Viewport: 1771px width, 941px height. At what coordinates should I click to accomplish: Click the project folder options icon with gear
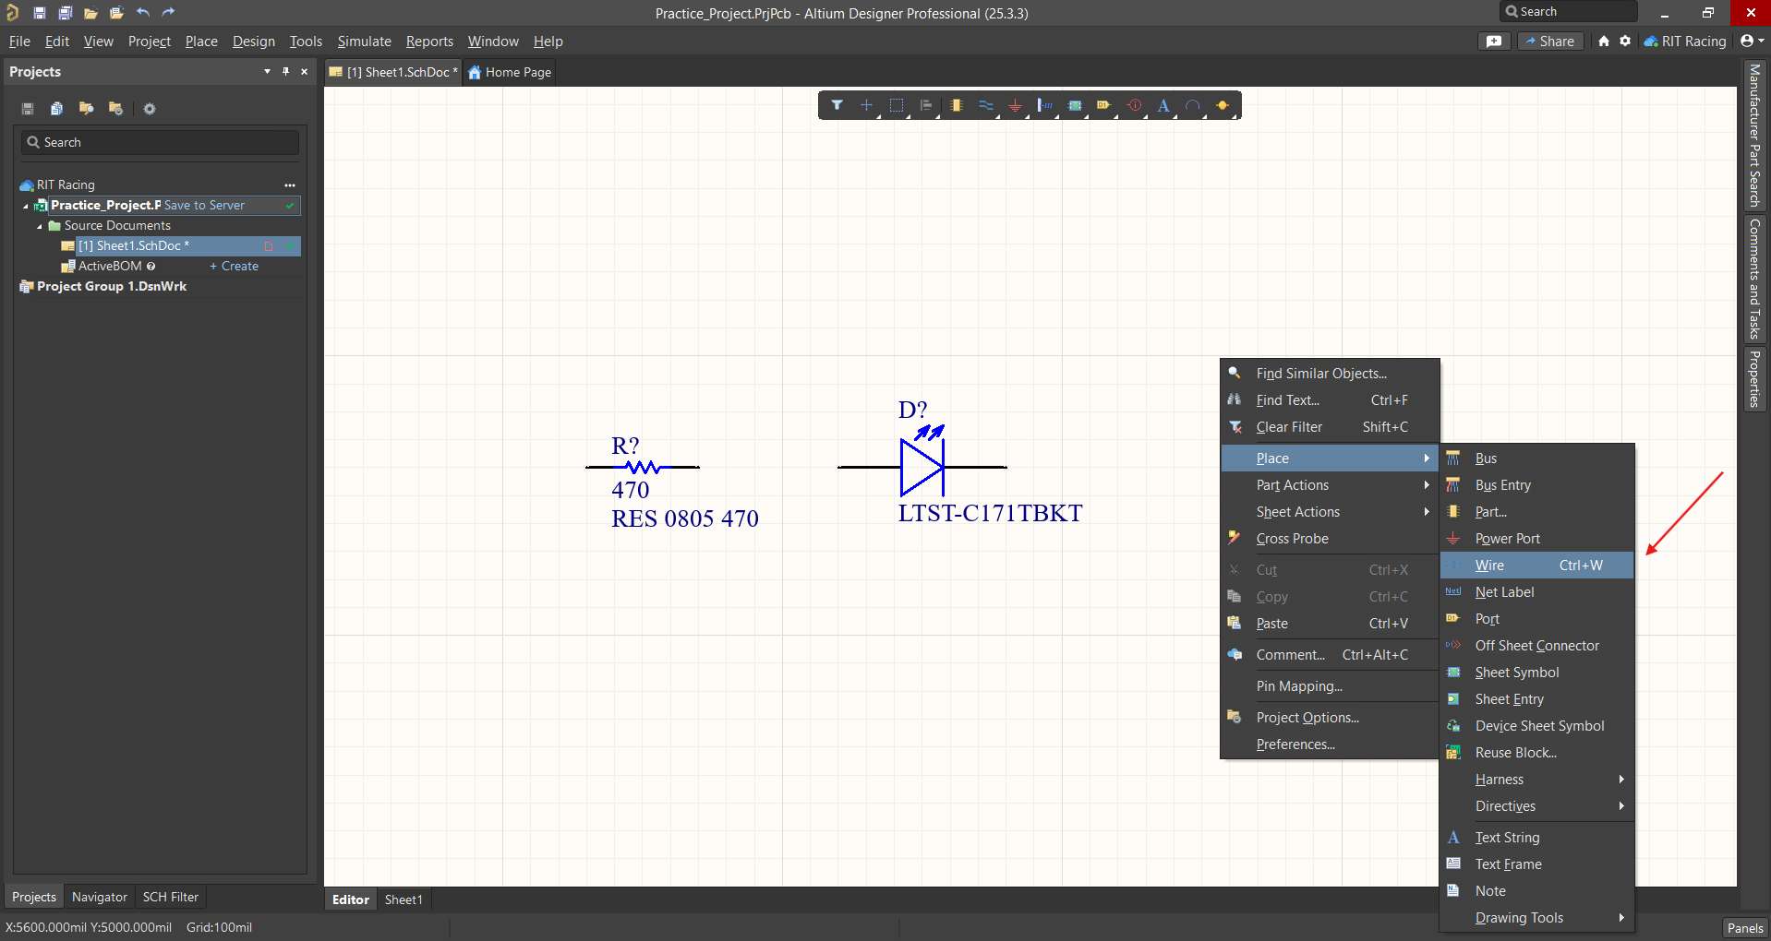pos(115,109)
